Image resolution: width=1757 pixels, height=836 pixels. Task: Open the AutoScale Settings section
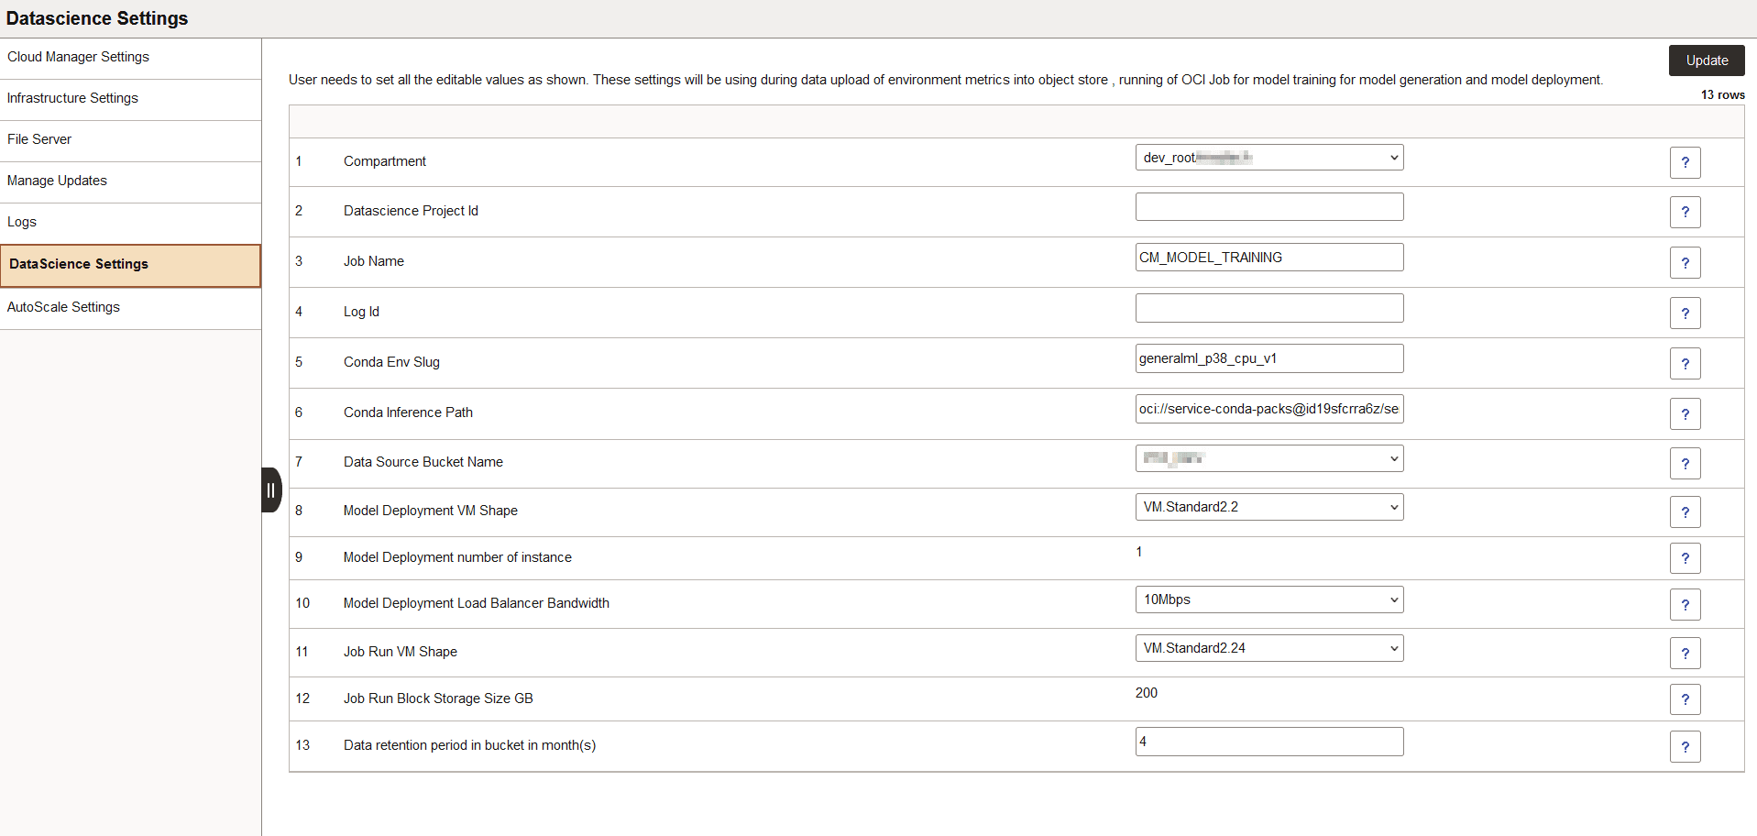[63, 307]
